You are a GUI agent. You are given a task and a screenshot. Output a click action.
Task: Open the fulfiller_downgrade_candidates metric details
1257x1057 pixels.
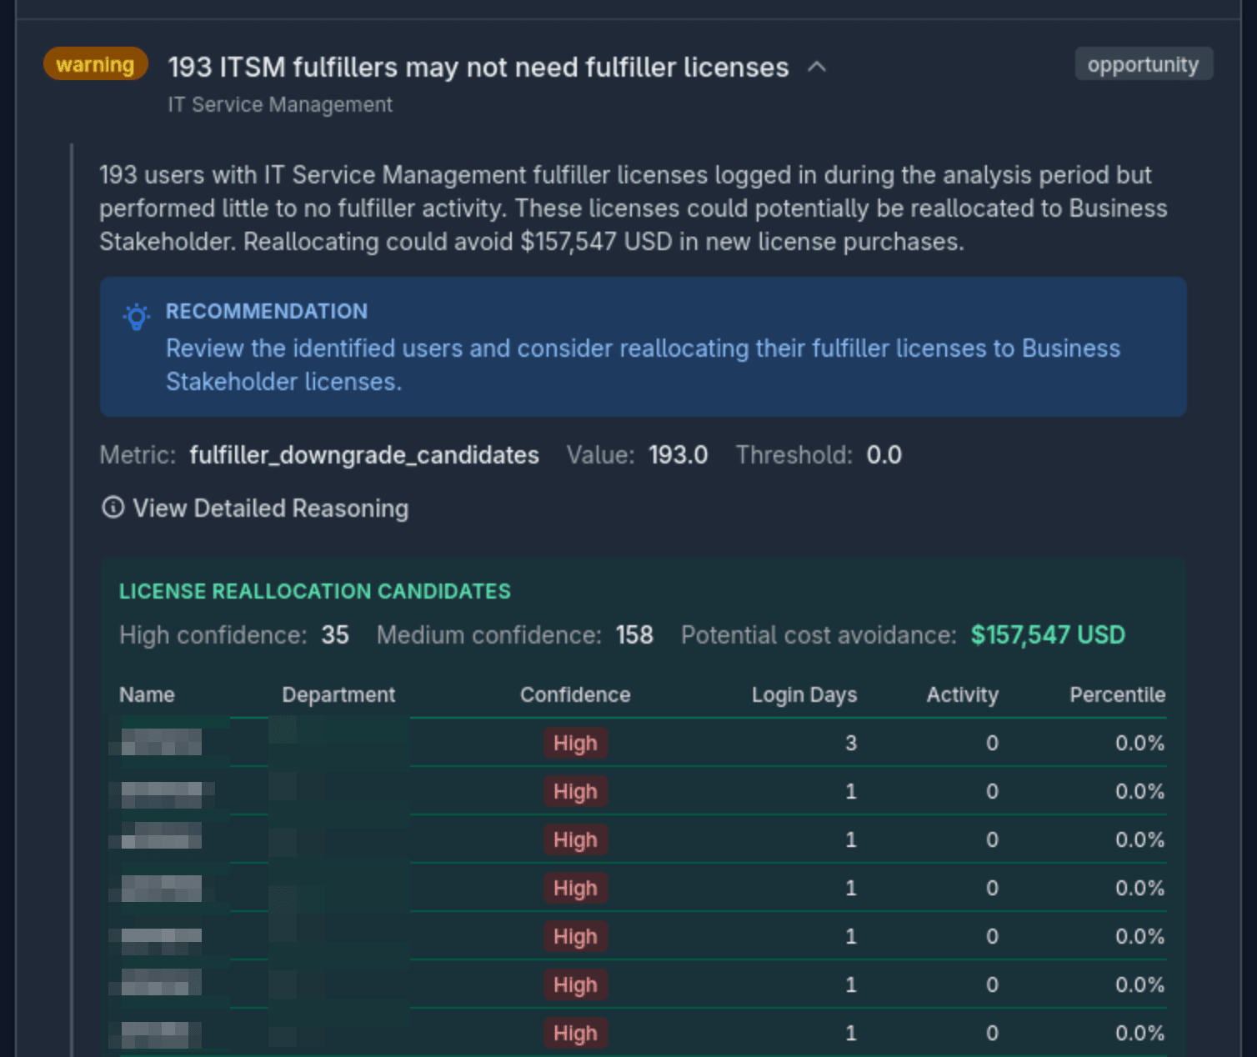364,455
